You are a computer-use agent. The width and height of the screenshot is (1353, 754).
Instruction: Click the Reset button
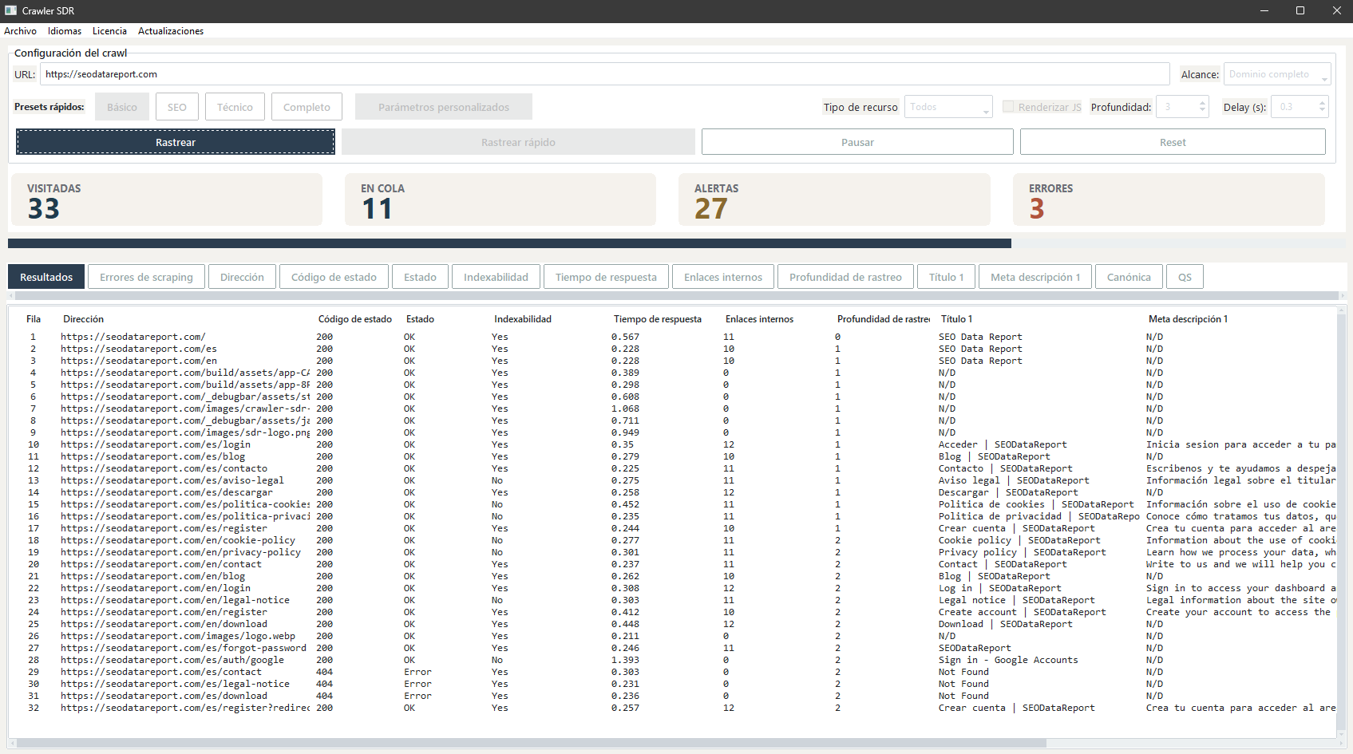(x=1172, y=141)
